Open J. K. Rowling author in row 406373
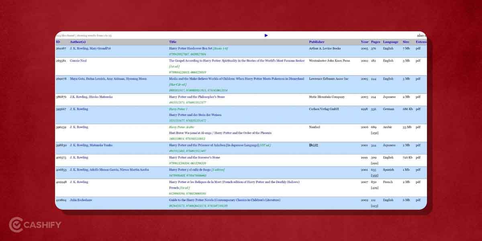 point(79,157)
